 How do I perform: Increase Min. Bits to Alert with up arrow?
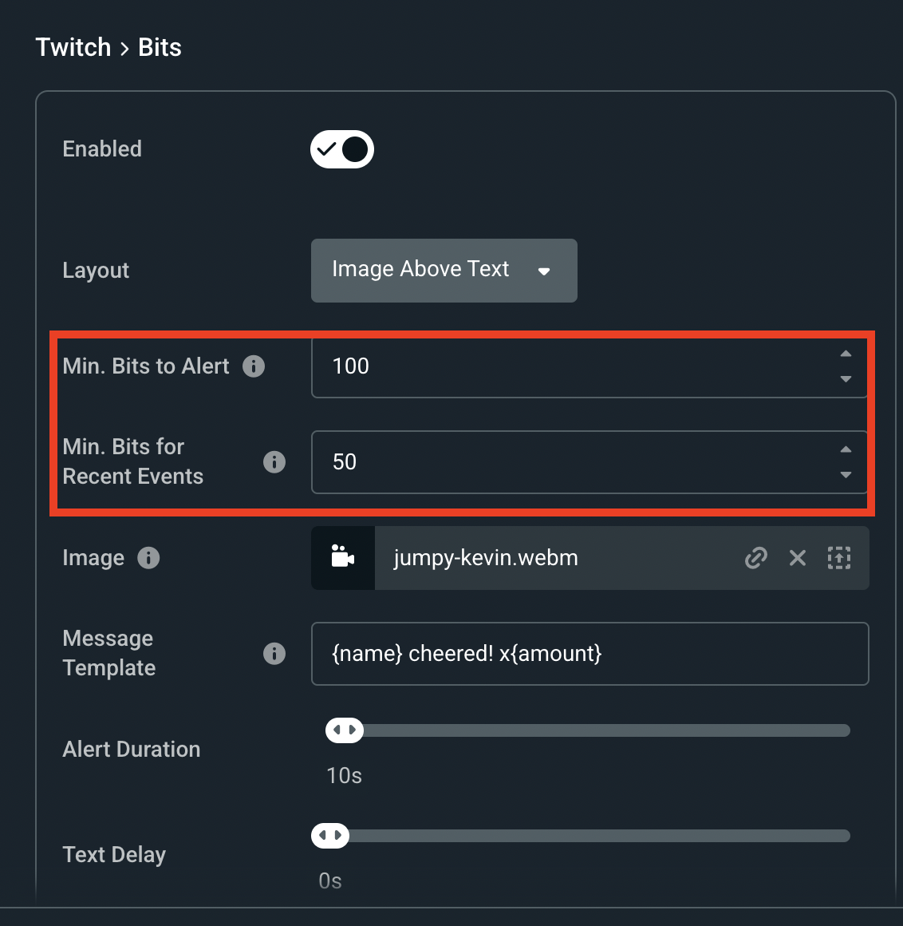[846, 354]
